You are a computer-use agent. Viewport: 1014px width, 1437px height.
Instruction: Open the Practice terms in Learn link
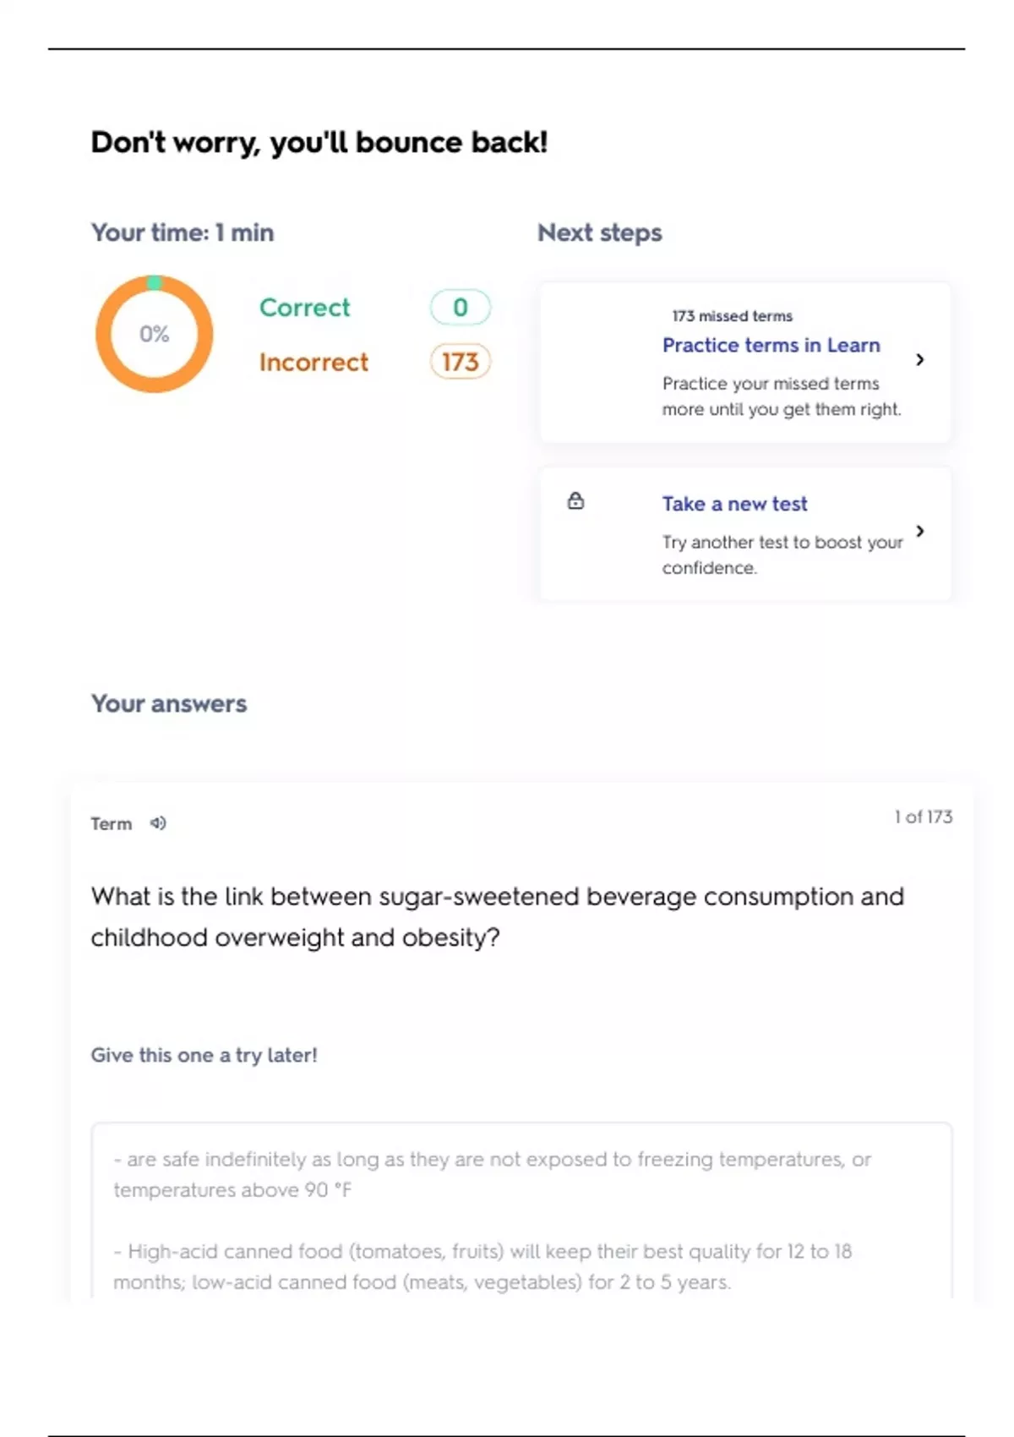(x=771, y=345)
